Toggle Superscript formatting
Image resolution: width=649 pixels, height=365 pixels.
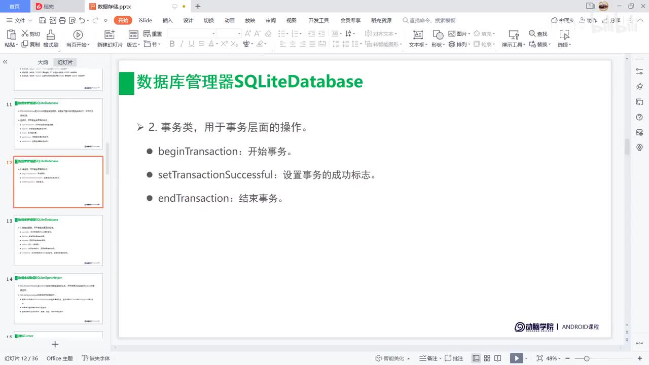224,44
